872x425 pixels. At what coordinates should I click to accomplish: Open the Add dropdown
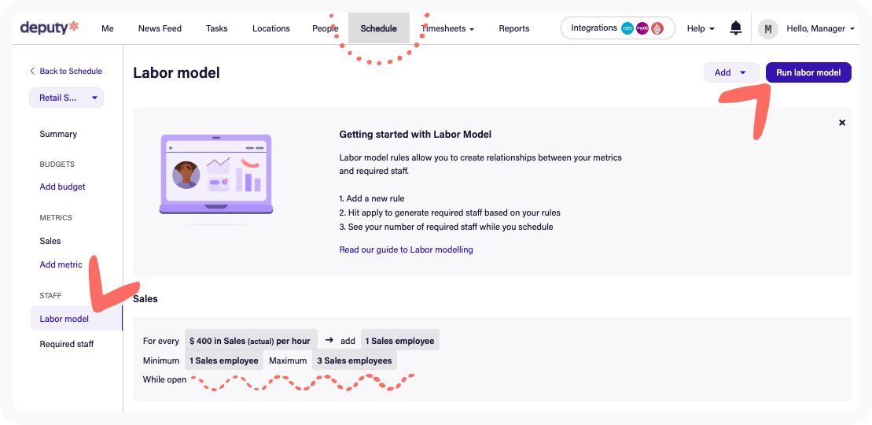point(730,72)
